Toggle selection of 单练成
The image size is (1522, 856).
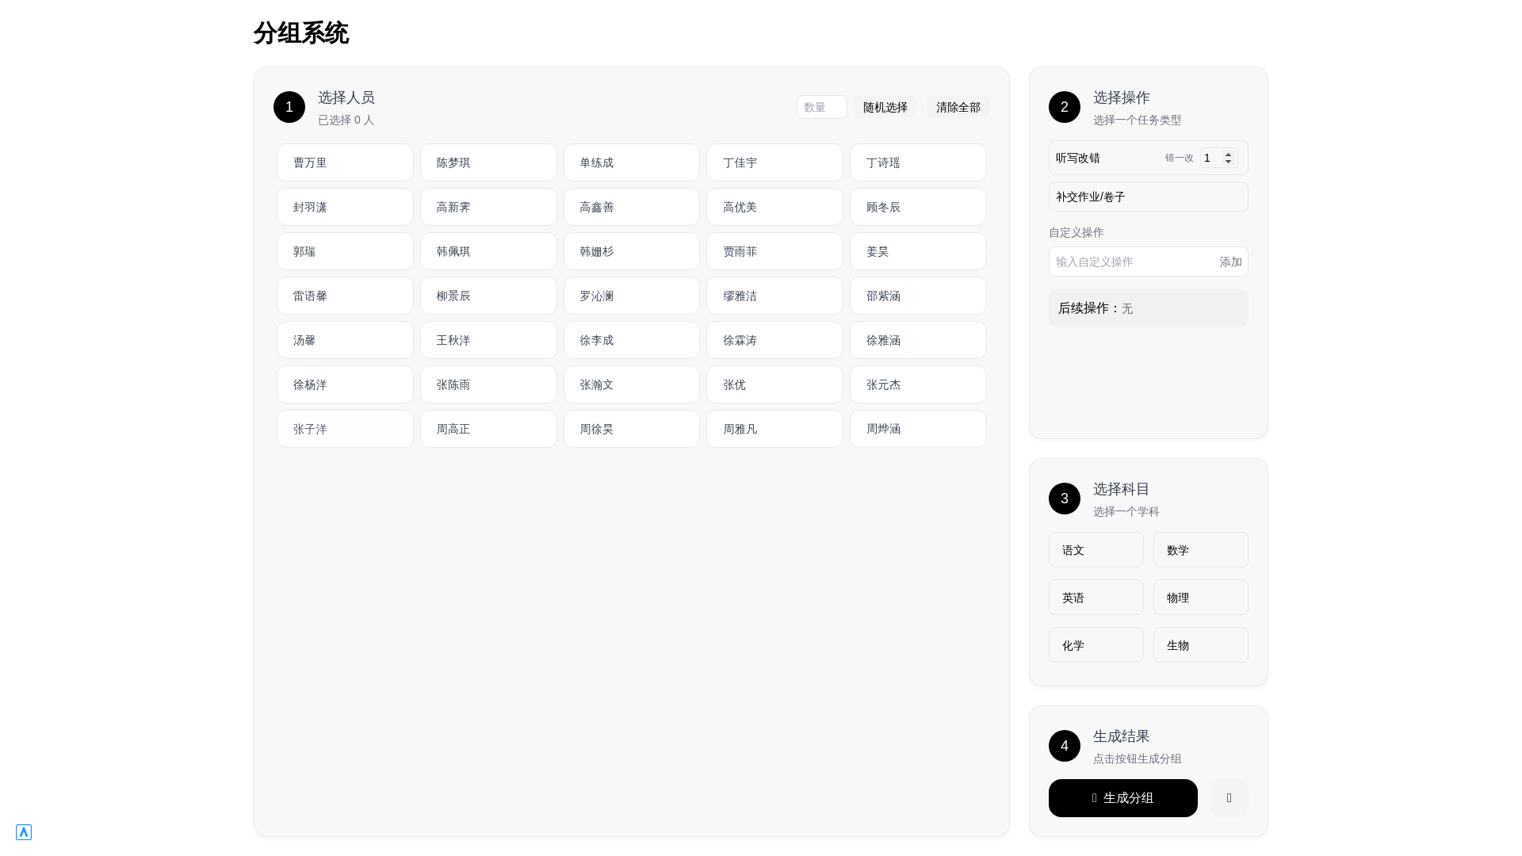[x=631, y=162]
